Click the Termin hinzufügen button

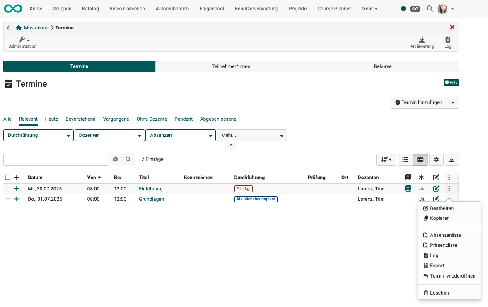coord(418,102)
